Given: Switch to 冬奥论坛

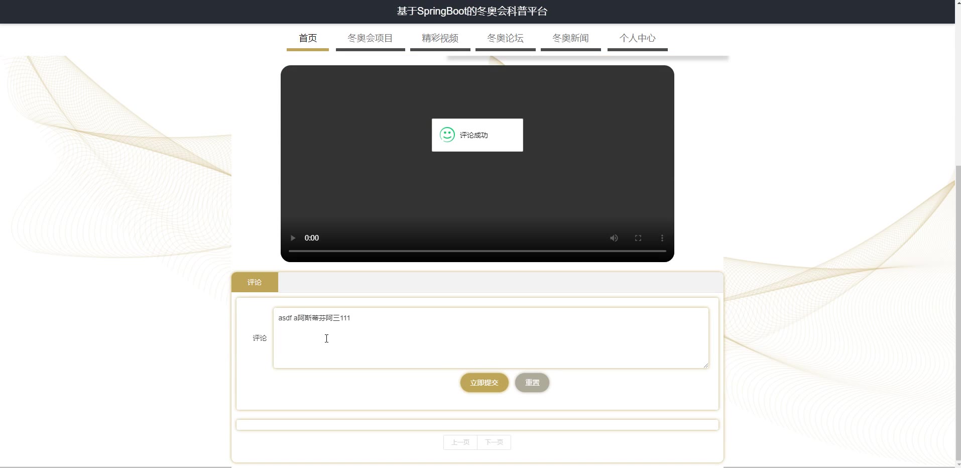Looking at the screenshot, I should pos(505,38).
